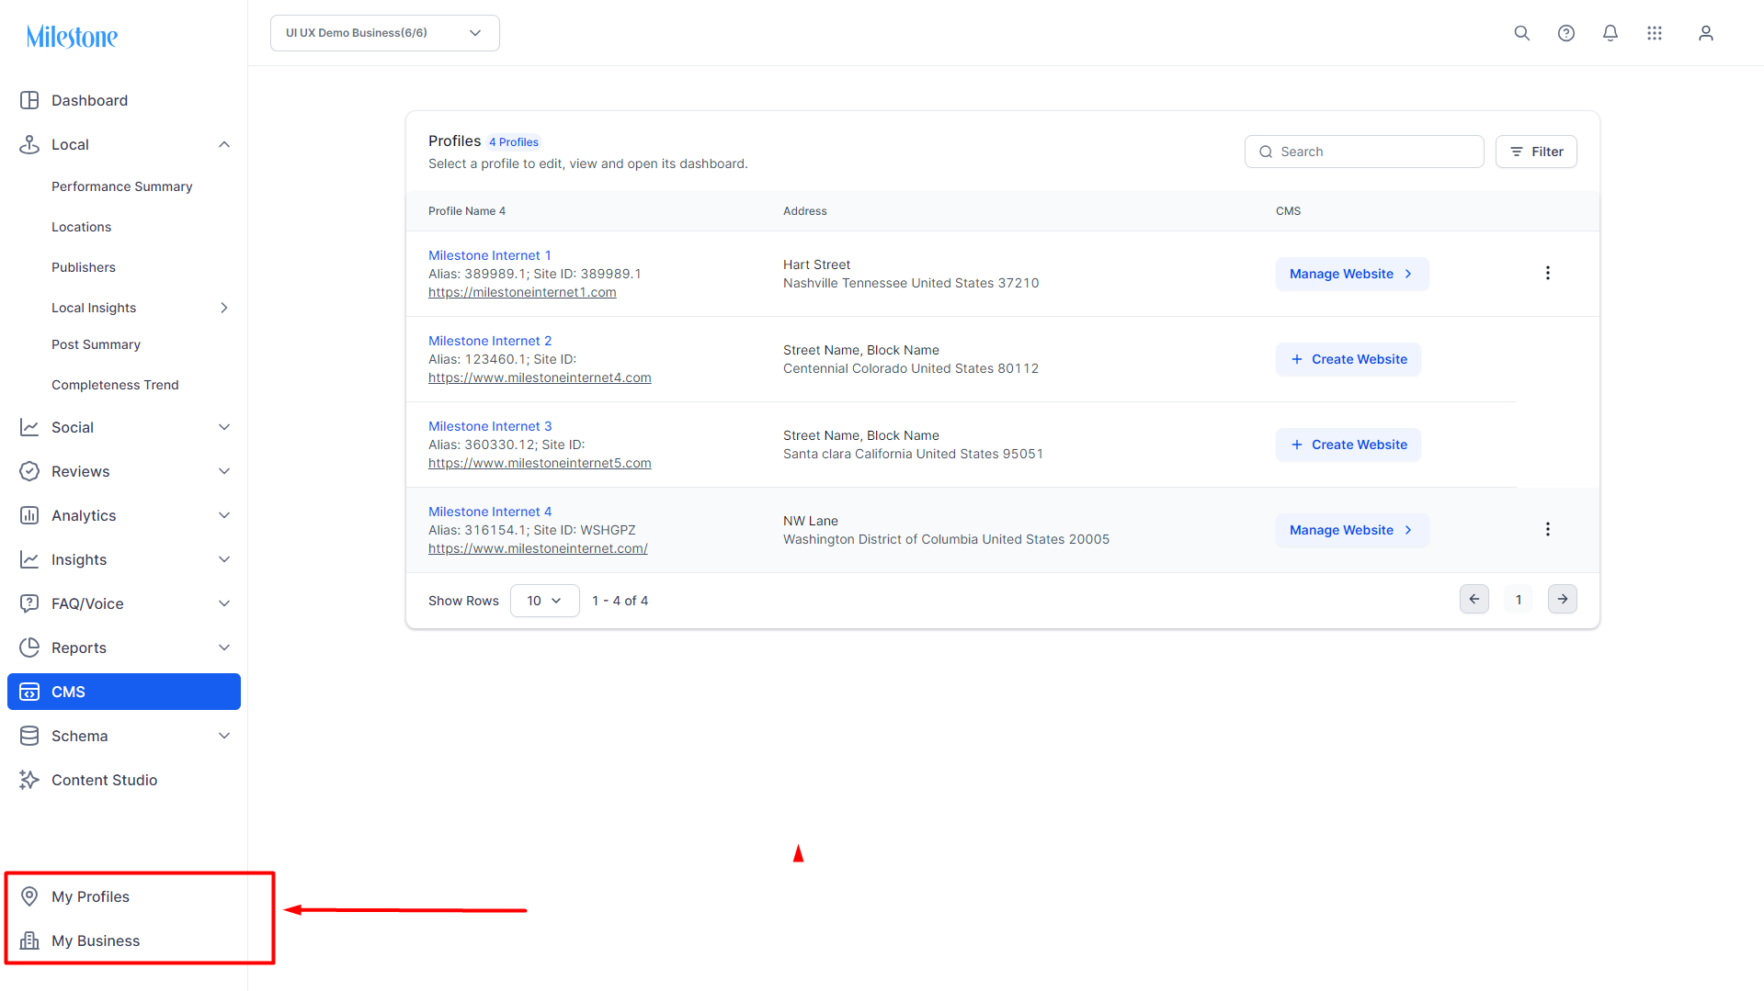Click the My Profiles pin icon
Screen dimensions: 1764x991
[29, 896]
